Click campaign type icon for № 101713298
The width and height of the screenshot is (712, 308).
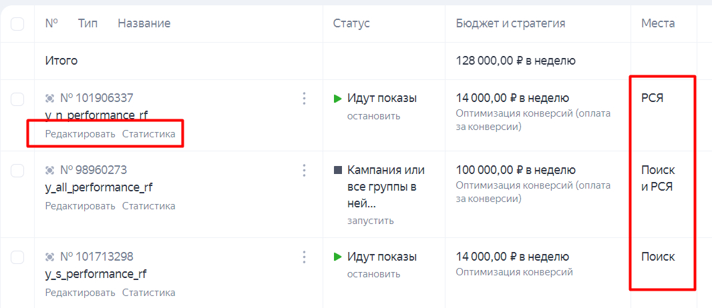click(x=50, y=257)
